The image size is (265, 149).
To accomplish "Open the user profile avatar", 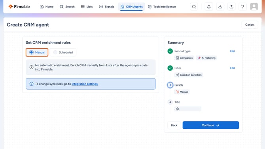I will coord(254,7).
